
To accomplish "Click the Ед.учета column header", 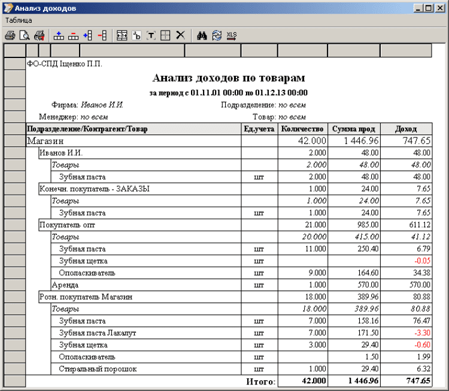I will [x=259, y=129].
